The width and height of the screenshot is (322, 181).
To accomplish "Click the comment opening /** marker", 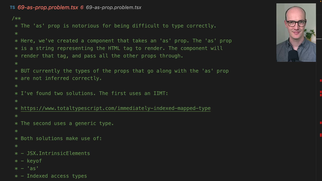I will (16, 18).
